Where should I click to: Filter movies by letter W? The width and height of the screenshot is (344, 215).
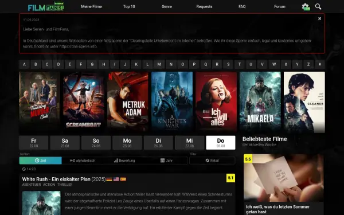tap(274, 64)
